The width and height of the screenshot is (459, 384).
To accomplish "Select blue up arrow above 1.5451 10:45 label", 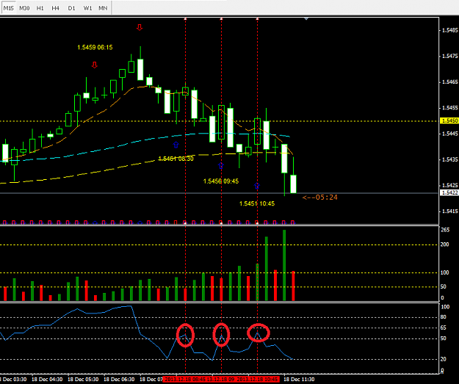I will tap(257, 186).
